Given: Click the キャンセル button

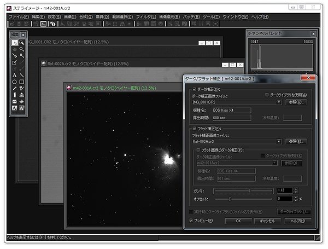Looking at the screenshot, I should [267, 221].
